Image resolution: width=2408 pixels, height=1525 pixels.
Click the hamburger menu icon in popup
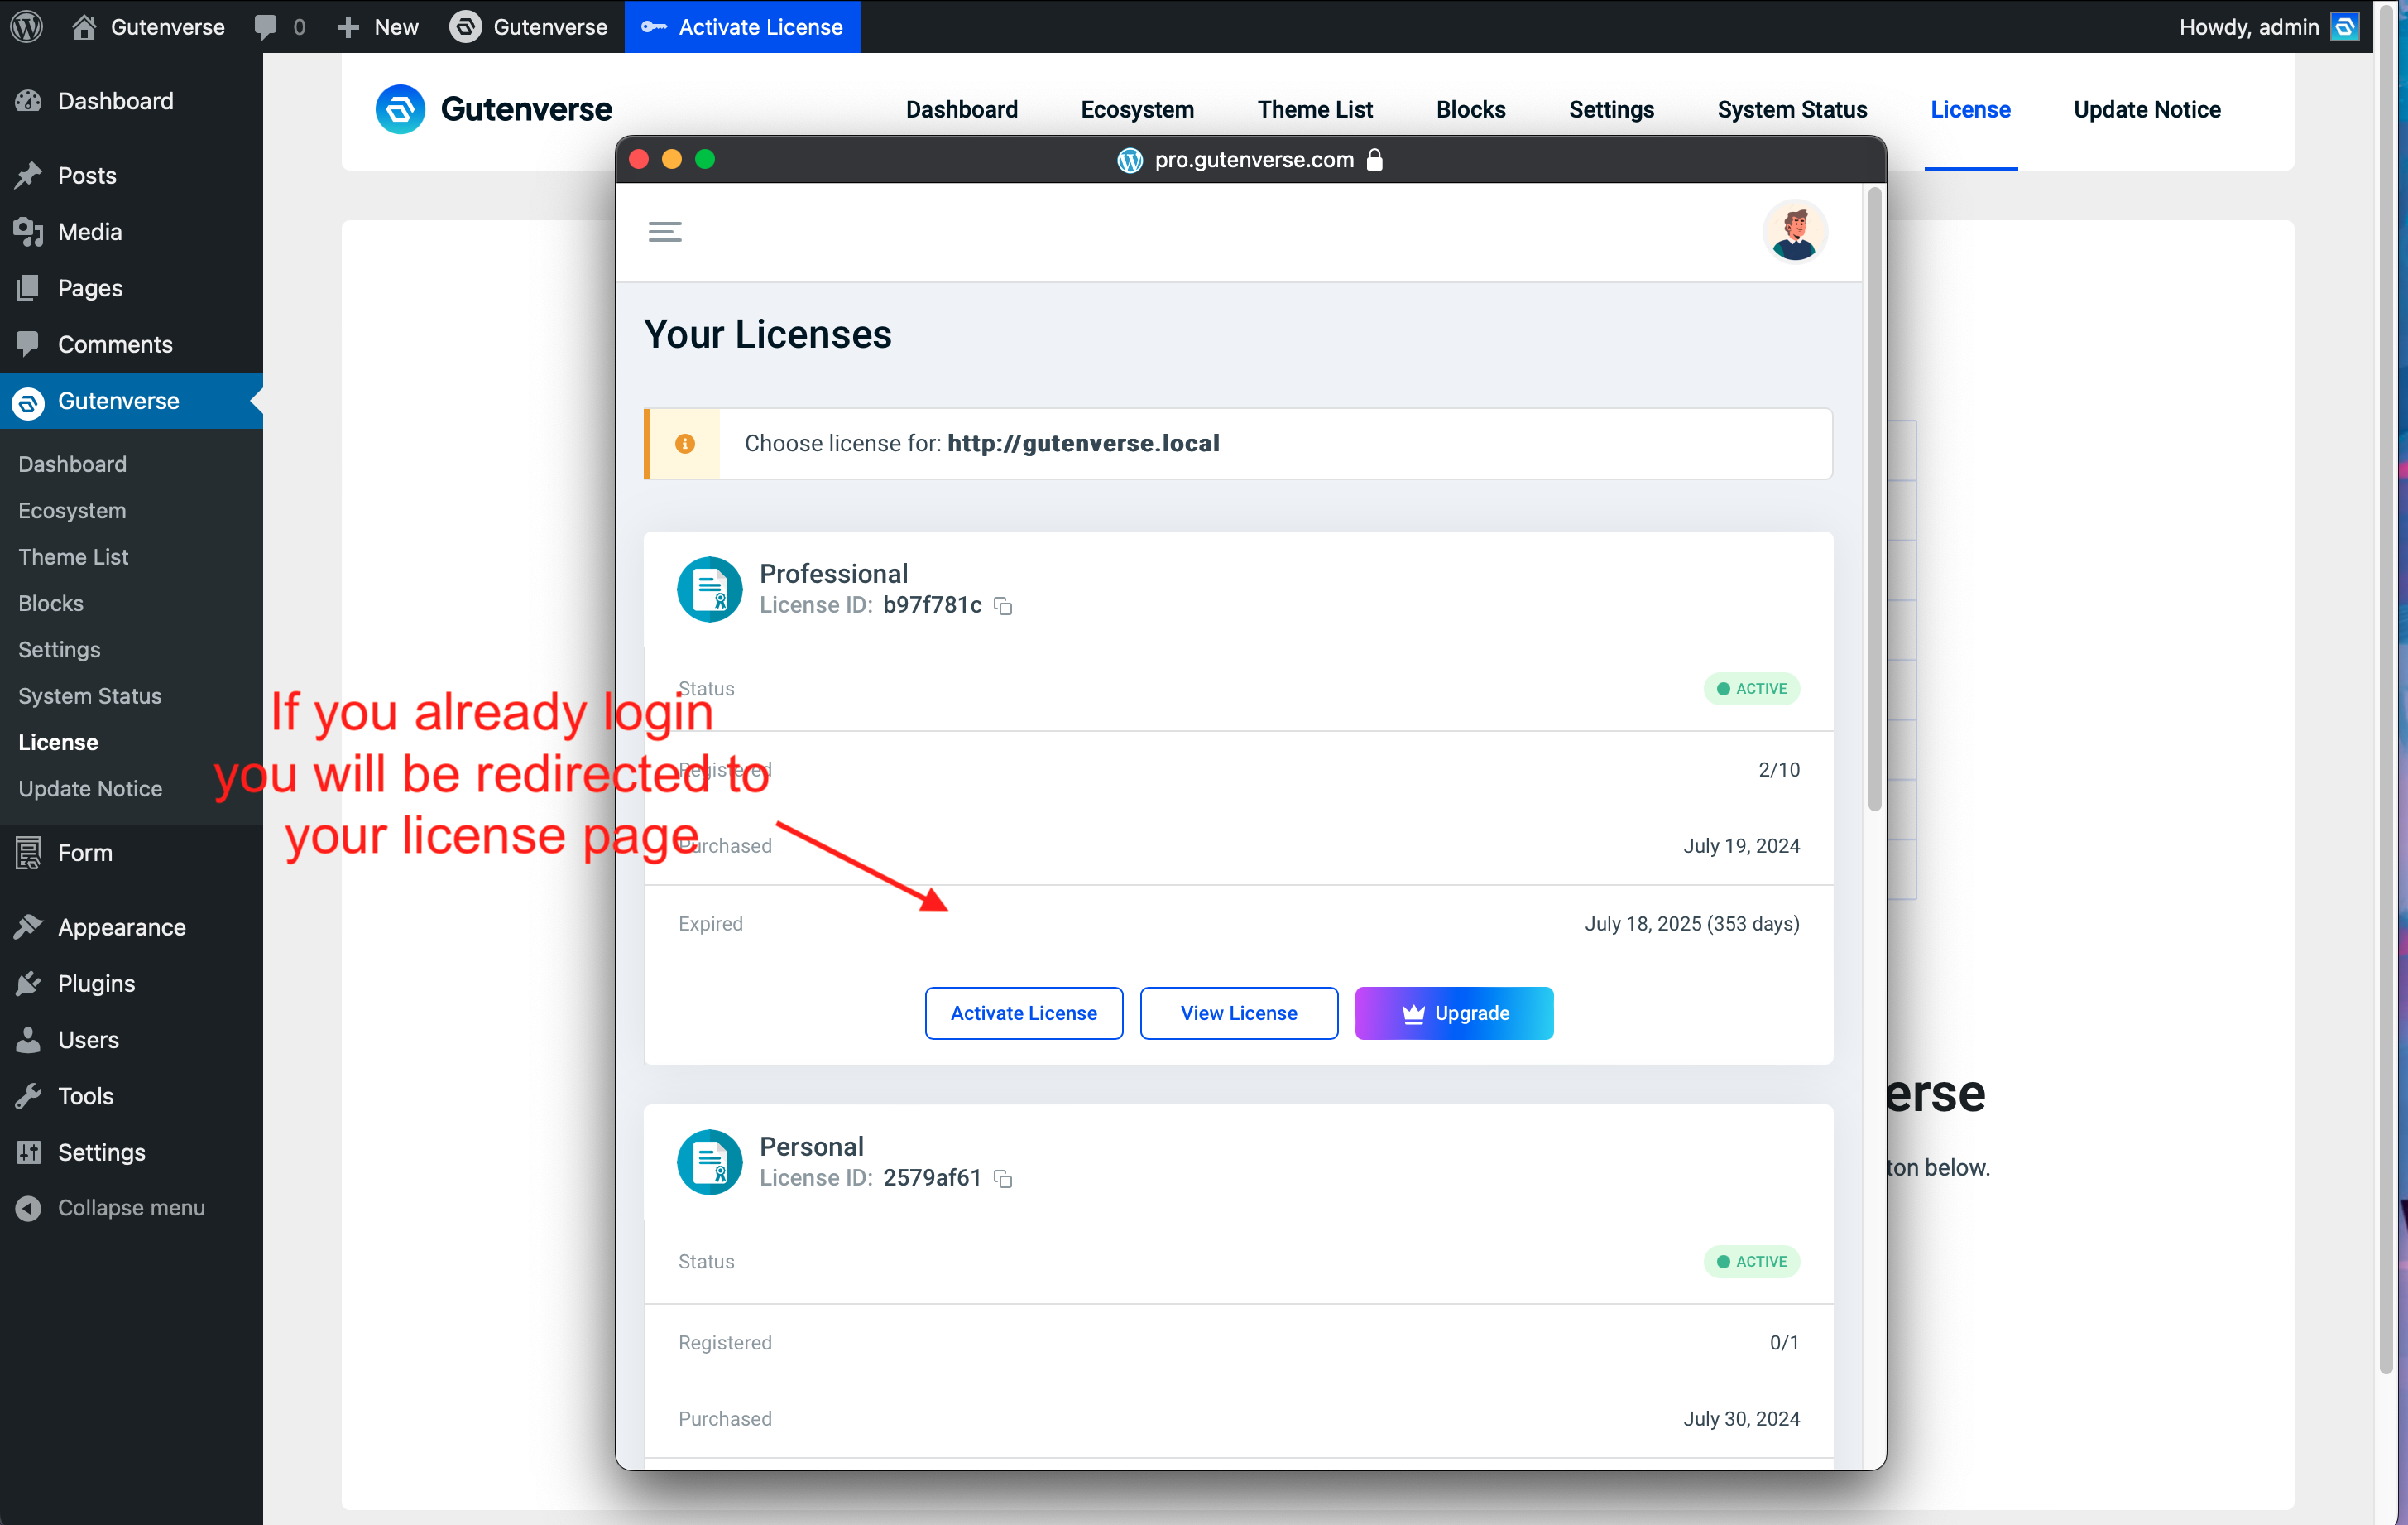665,232
